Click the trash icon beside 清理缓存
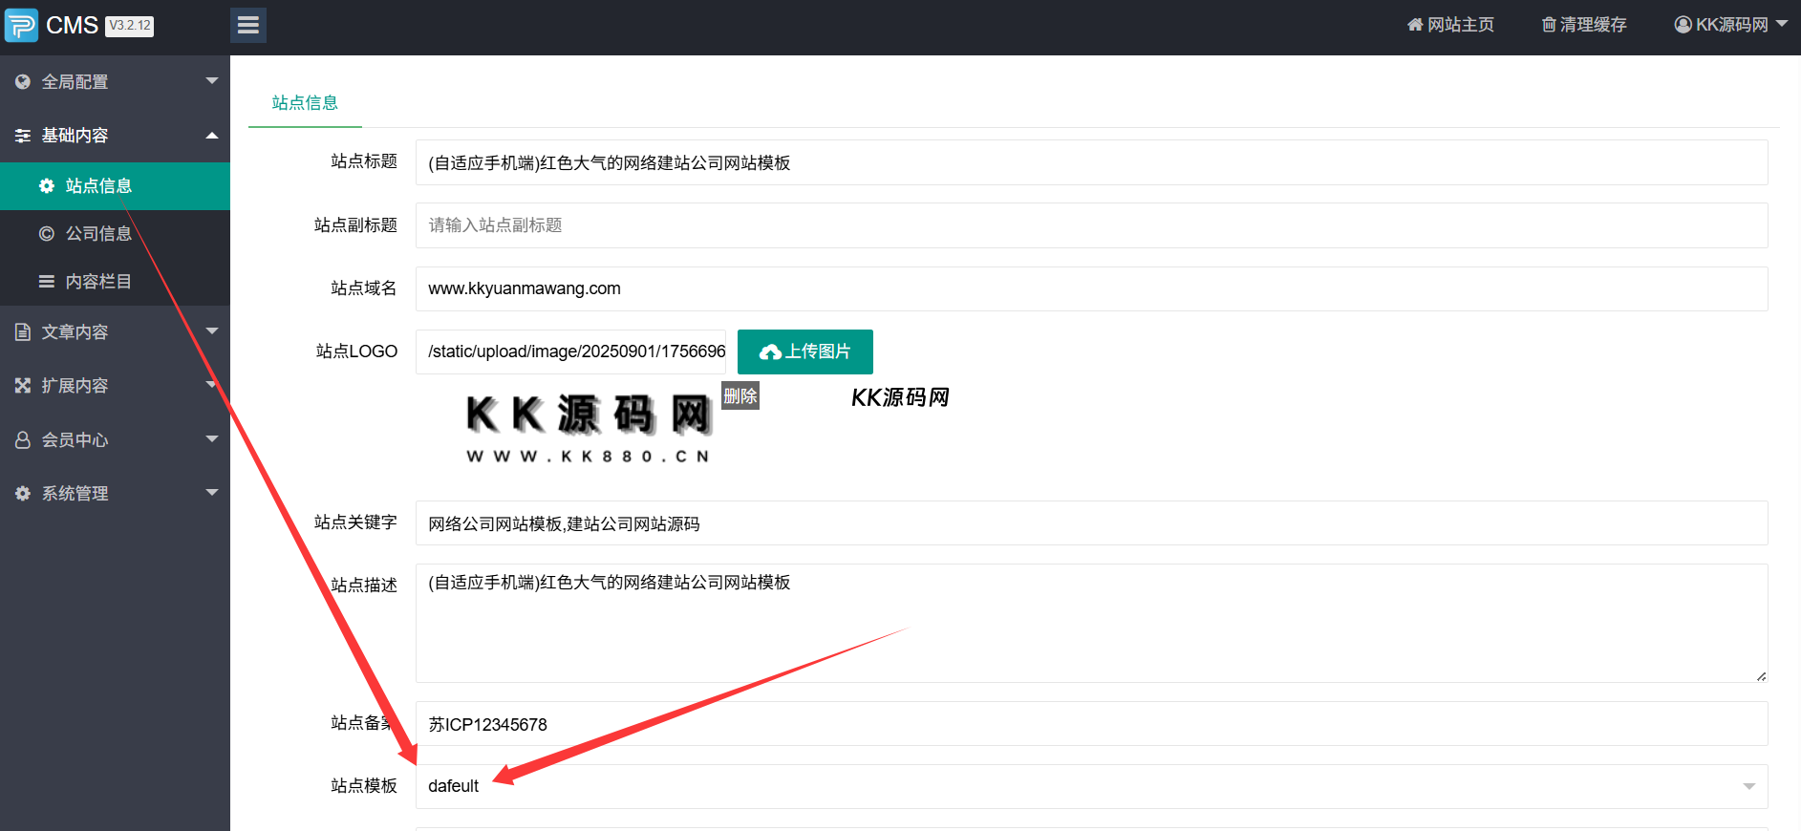Viewport: 1801px width, 831px height. (1549, 25)
